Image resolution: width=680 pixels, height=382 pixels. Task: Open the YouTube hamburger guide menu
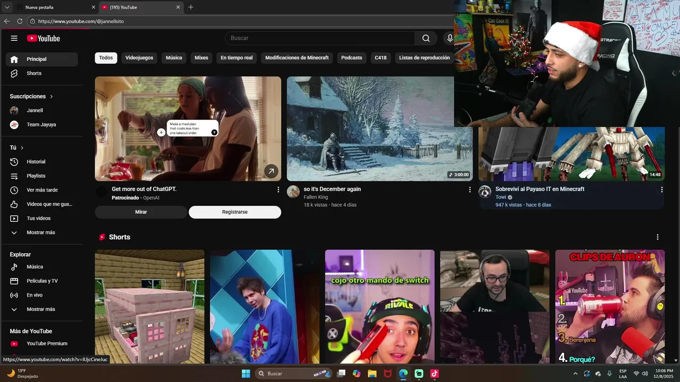[x=14, y=38]
